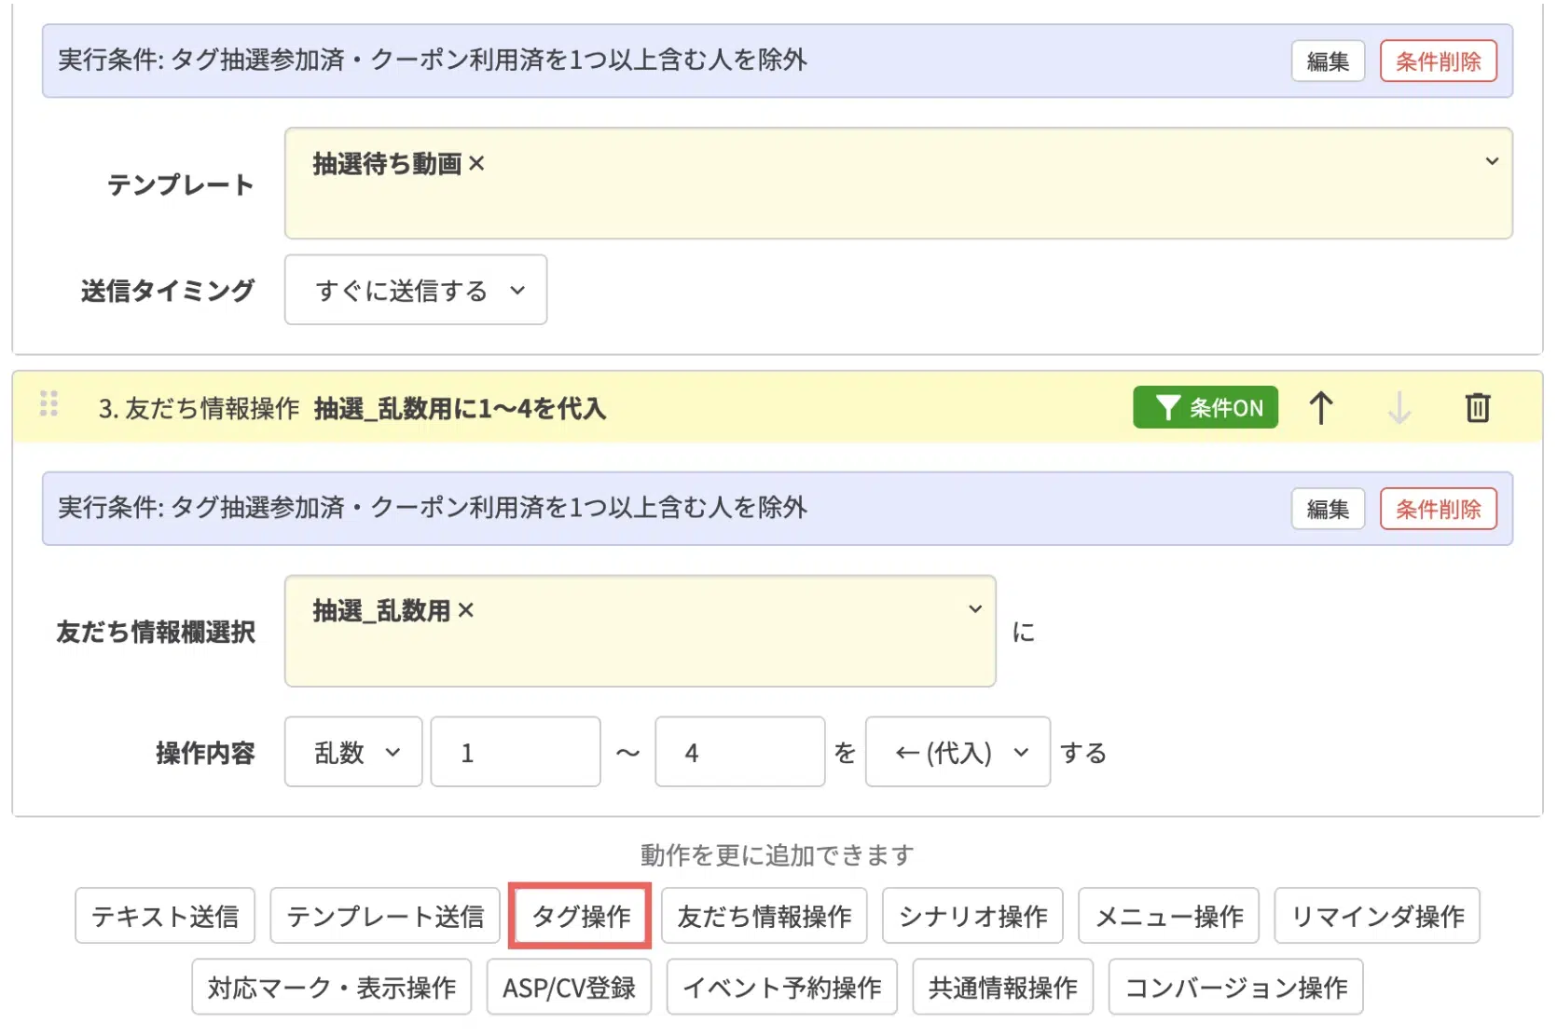Click 編集 on the top condition bar

tap(1328, 61)
